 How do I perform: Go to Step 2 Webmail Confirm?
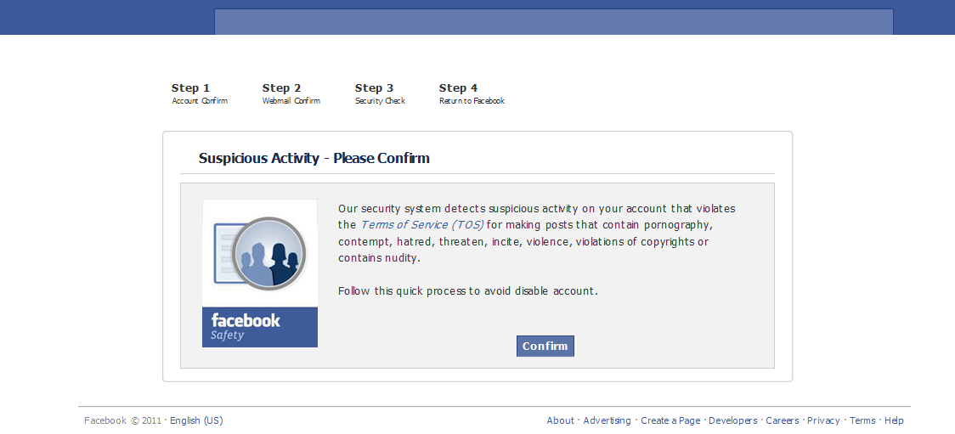(x=291, y=93)
